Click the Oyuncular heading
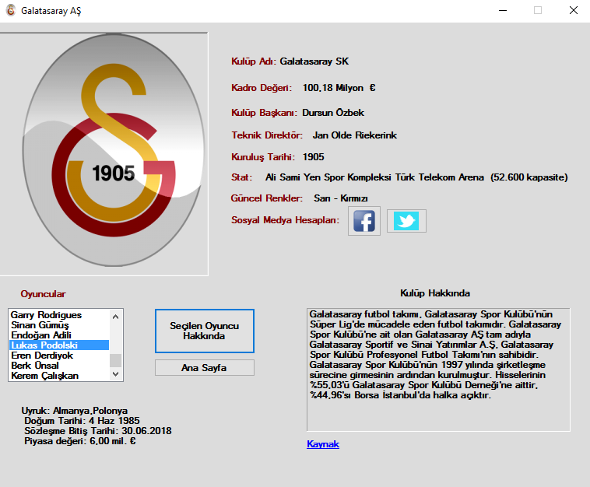Viewport: 590px width, 487px height. click(43, 294)
